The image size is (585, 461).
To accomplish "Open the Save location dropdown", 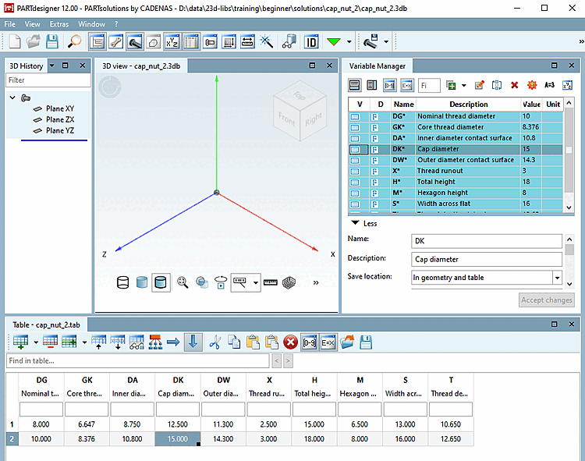I will [x=557, y=277].
